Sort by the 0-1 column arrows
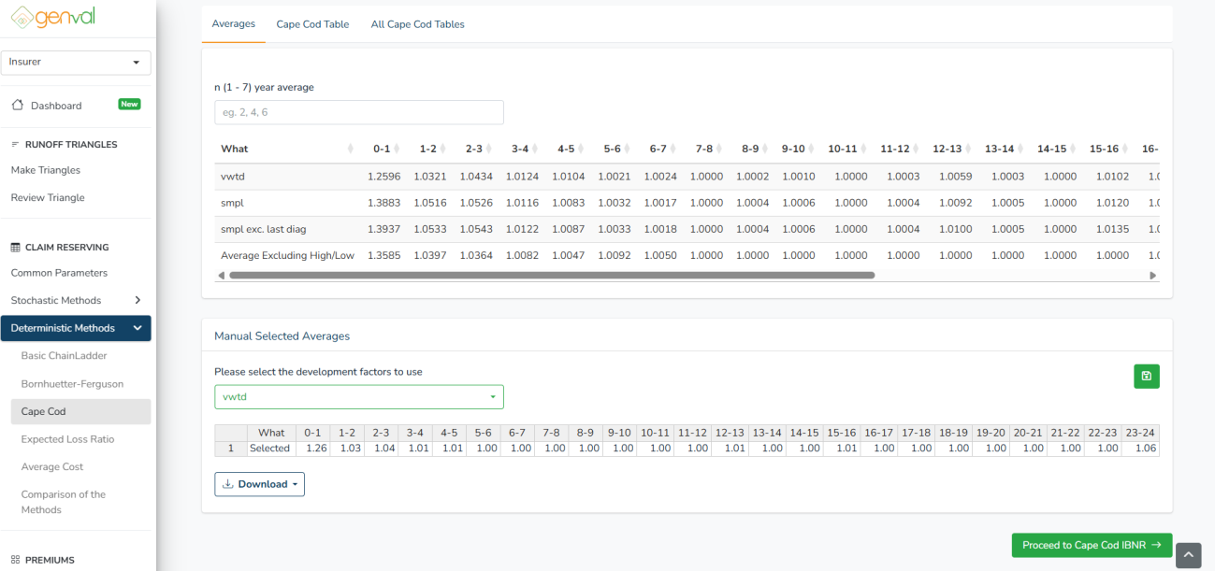The height and width of the screenshot is (571, 1215). 397,150
